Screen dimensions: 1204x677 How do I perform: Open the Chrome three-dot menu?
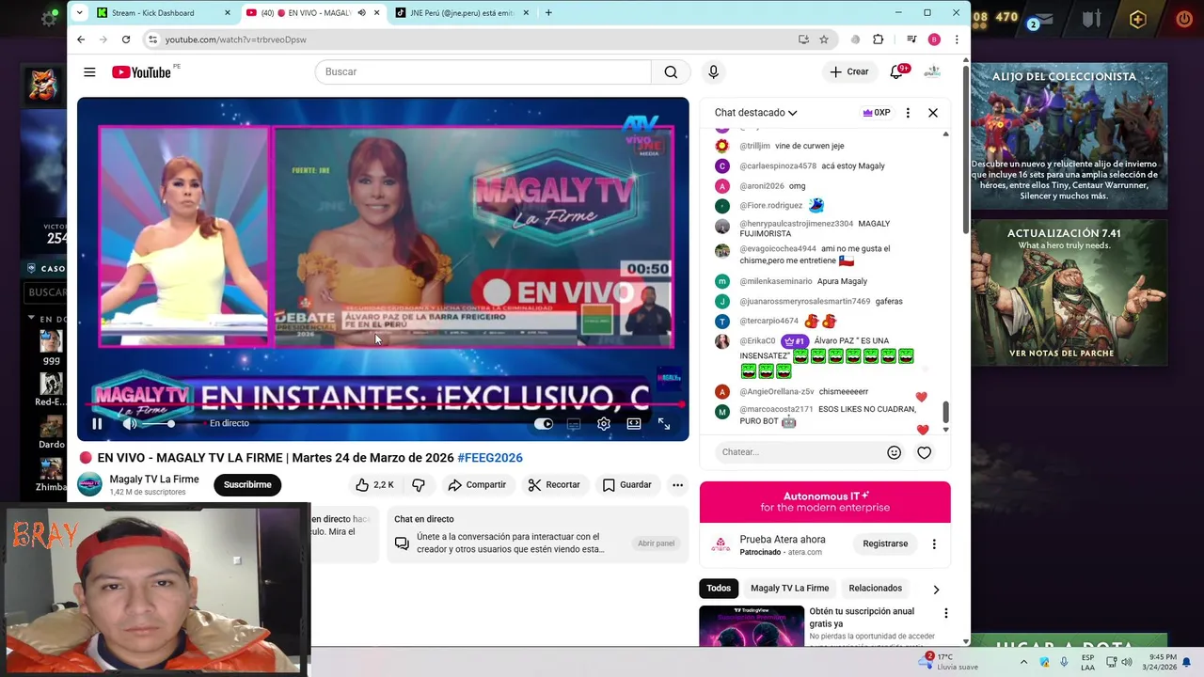click(x=957, y=39)
